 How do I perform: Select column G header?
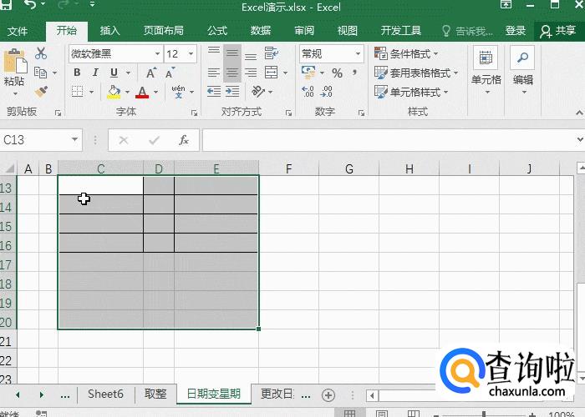(x=348, y=168)
